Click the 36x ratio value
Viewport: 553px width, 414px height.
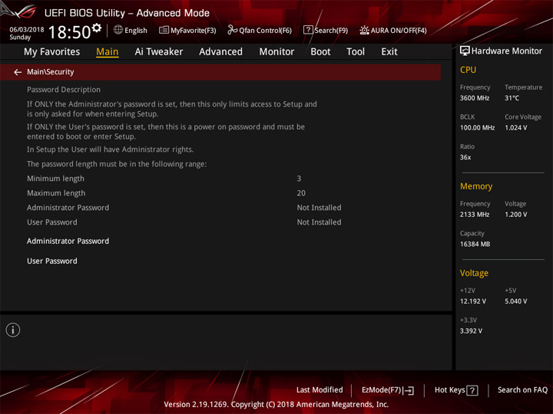pos(465,157)
